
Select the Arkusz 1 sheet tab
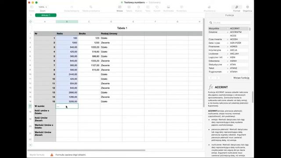point(46,15)
